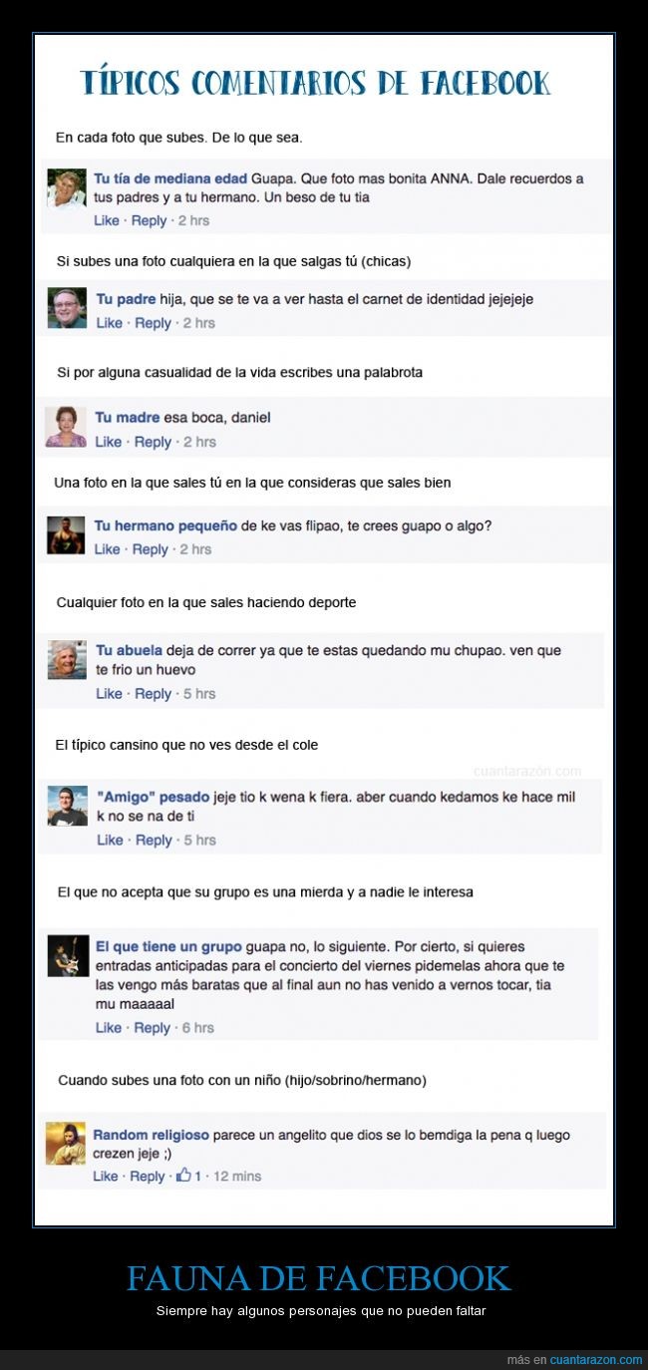
Task: Open Tu hermano pequeño avatar
Action: tap(66, 535)
